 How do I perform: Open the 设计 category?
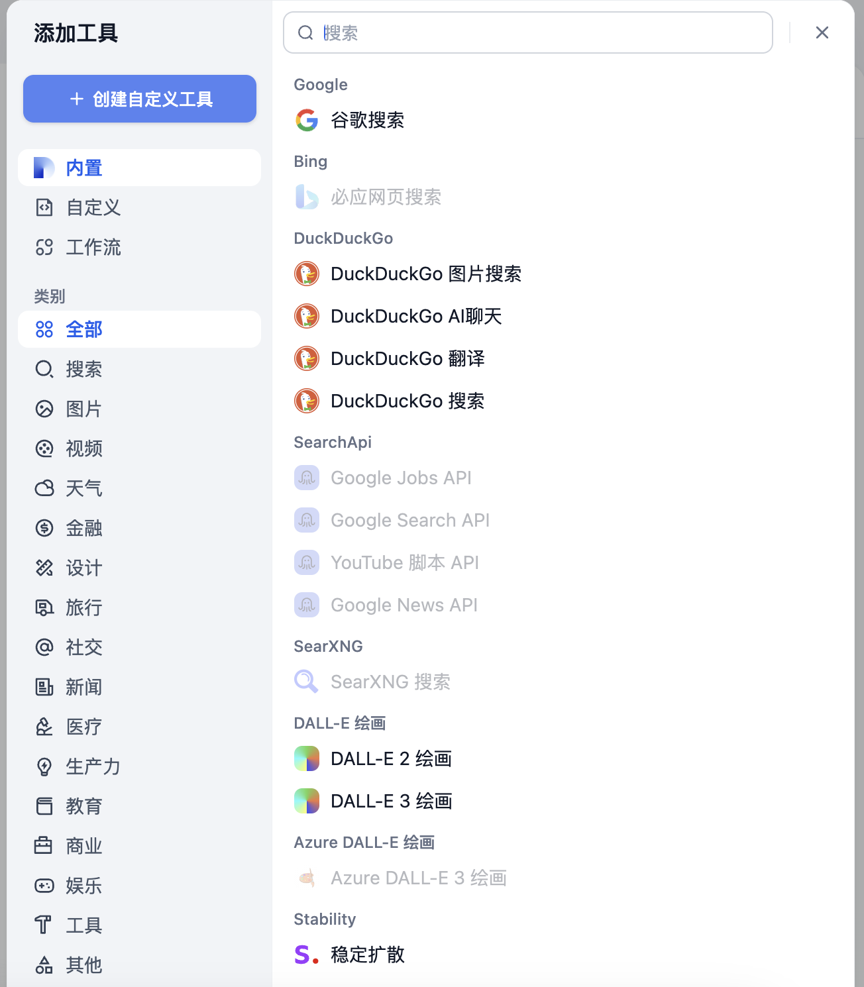click(84, 568)
